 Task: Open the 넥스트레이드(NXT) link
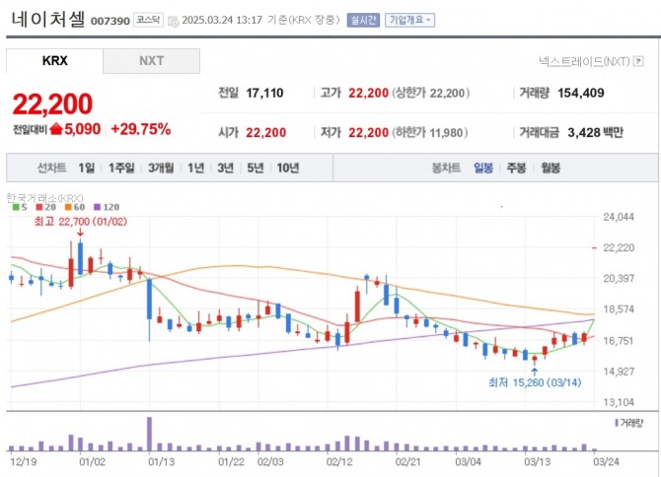pyautogui.click(x=584, y=61)
